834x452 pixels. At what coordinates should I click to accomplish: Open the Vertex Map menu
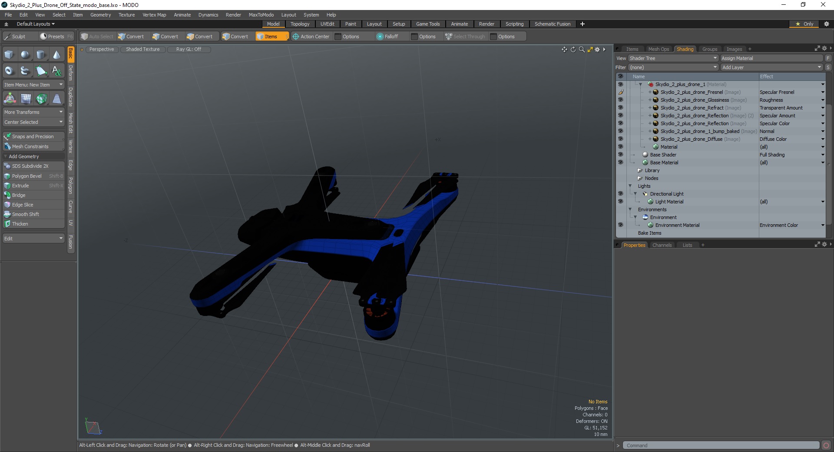pos(154,15)
